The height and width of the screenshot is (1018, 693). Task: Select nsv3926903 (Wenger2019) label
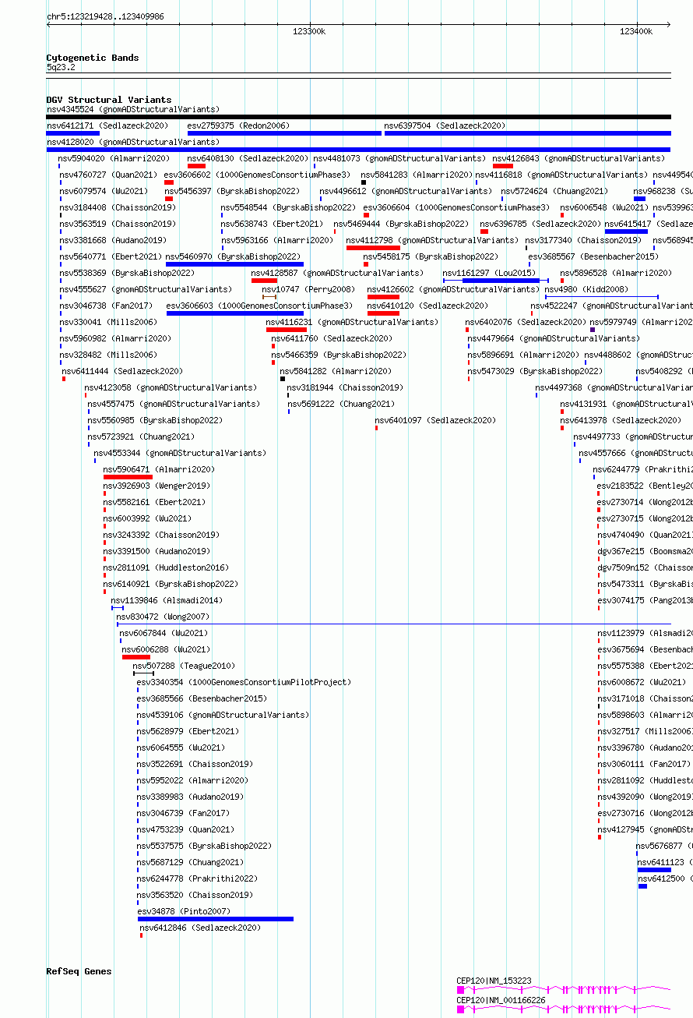click(x=157, y=486)
